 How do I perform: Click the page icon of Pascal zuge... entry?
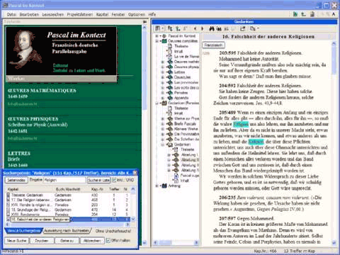click(176, 176)
